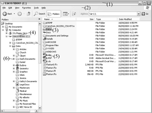The width and height of the screenshot is (152, 113).
Task: Open the Search magnifier tool
Action: 36,14
